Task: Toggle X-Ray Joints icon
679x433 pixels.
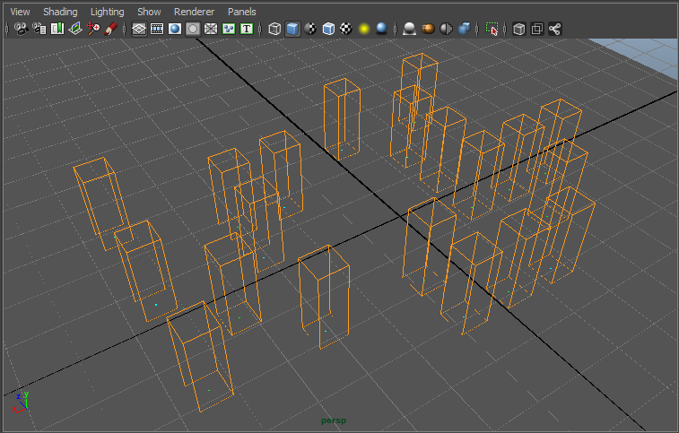Action: [554, 29]
